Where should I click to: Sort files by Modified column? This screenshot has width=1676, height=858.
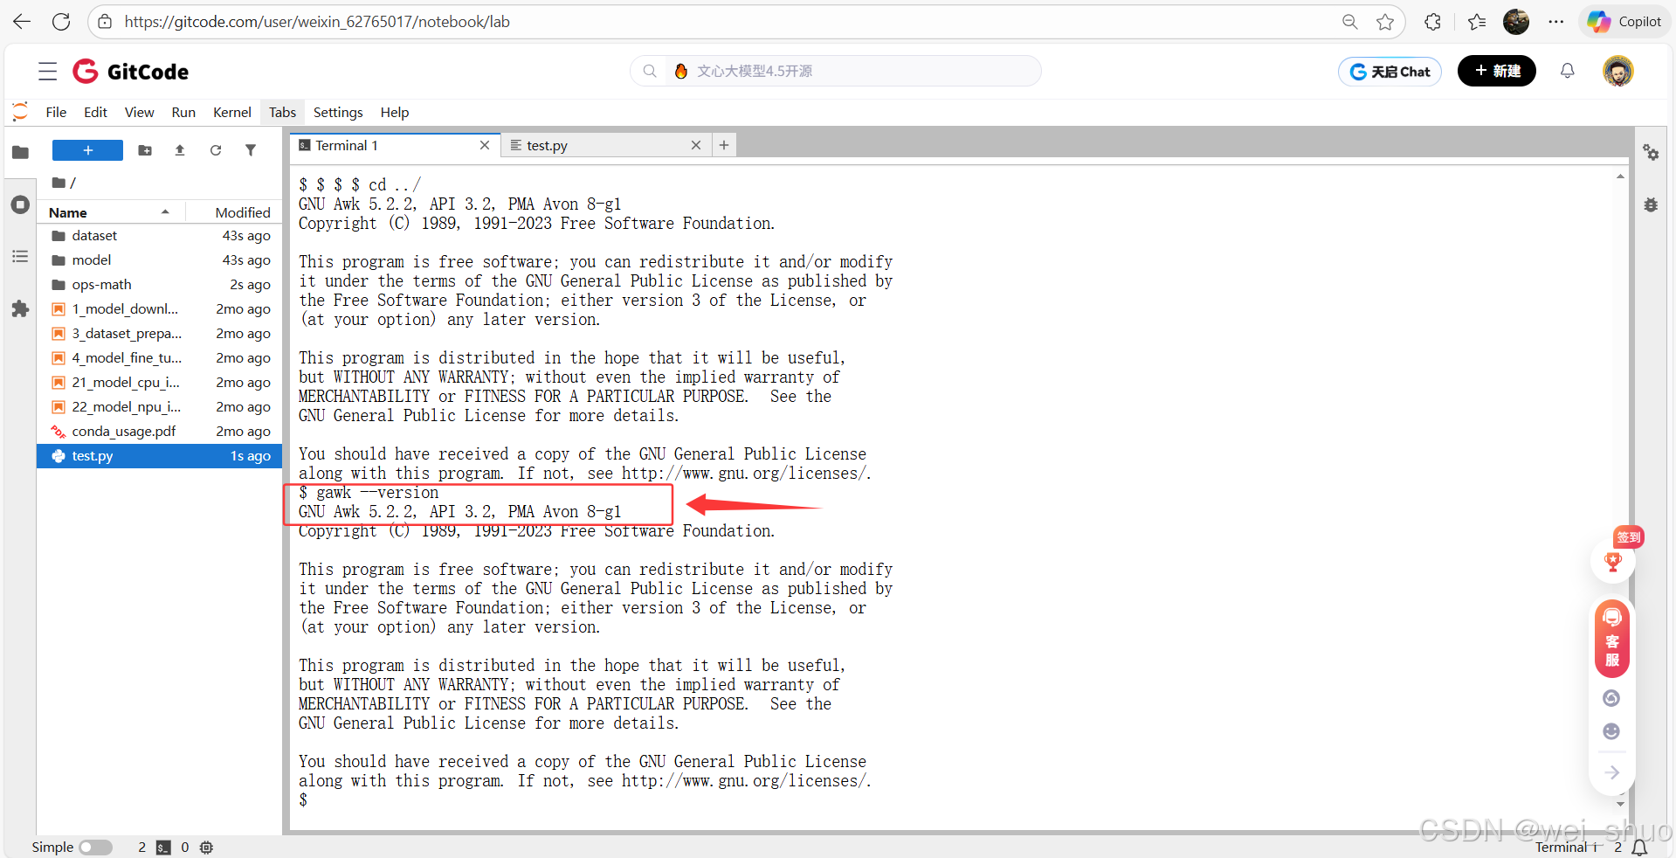point(243,212)
